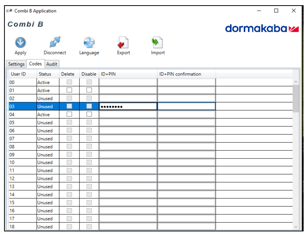Viewport: 307px width, 234px height.
Task: Open the Audit tab
Action: (x=51, y=64)
